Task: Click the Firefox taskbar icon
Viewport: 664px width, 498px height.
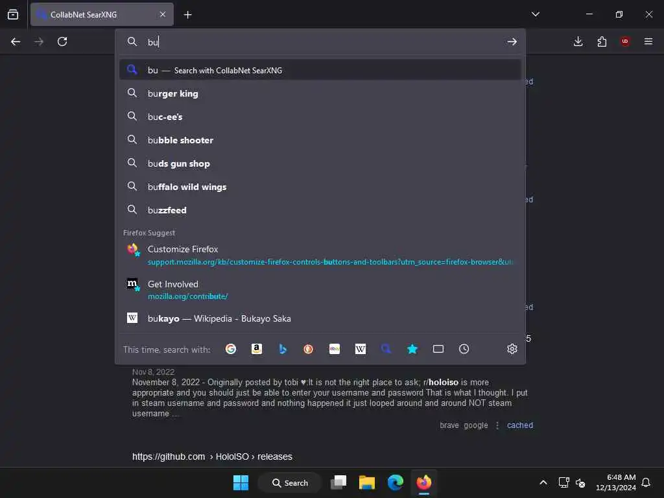Action: click(x=423, y=482)
